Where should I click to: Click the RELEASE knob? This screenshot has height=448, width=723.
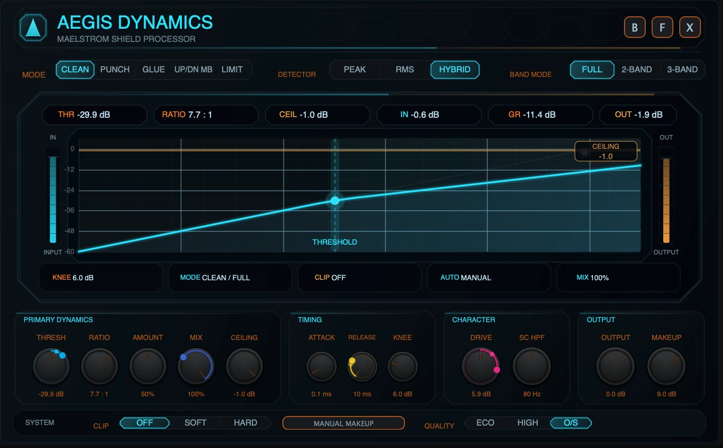pos(362,367)
